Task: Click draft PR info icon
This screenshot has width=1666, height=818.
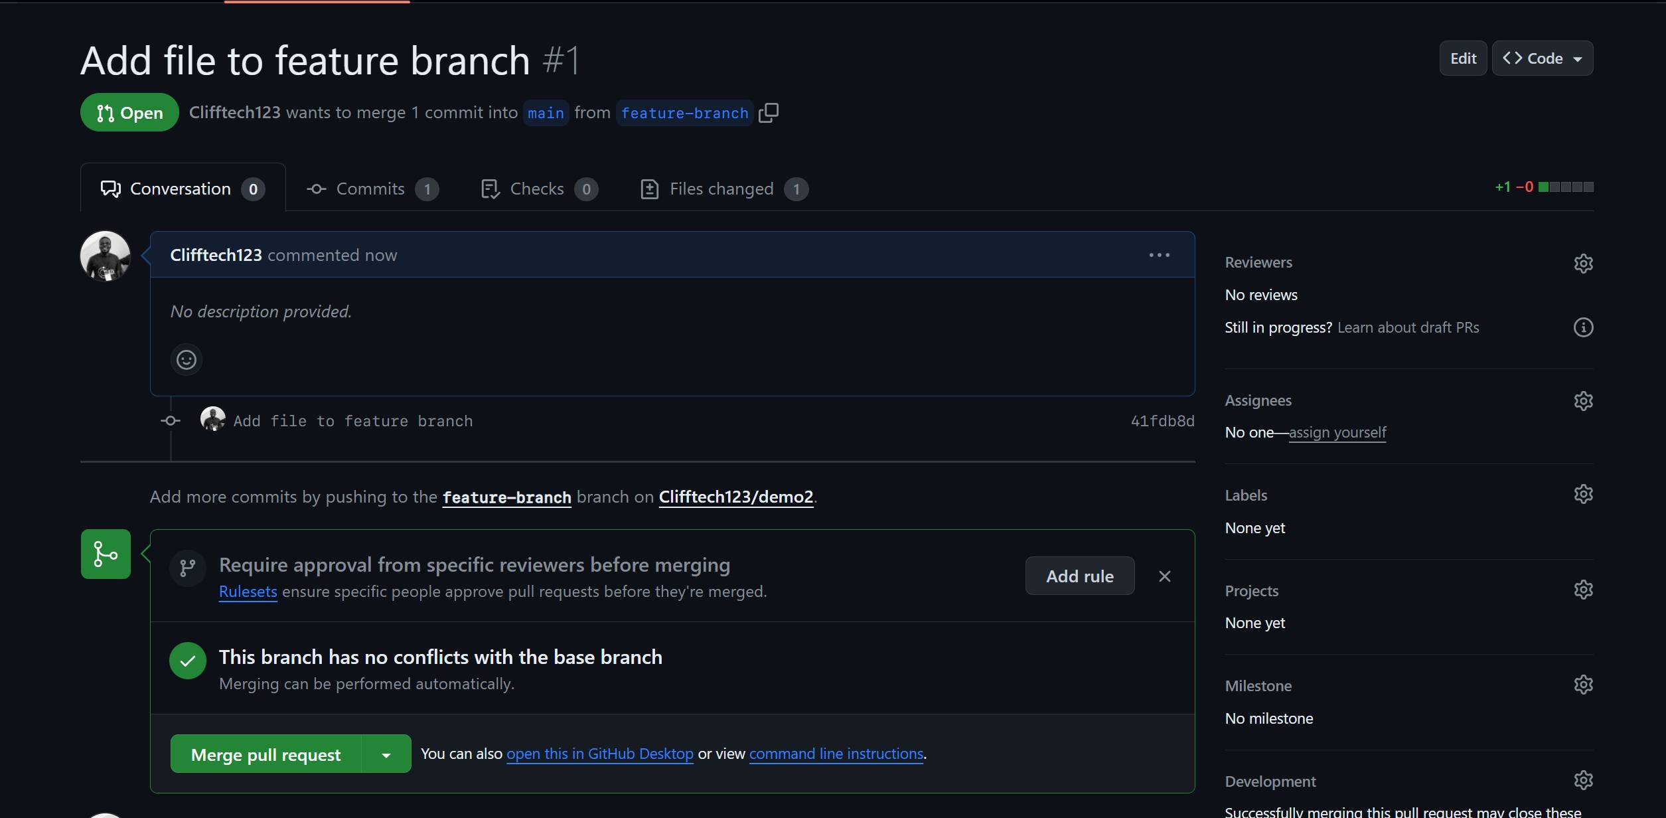Action: tap(1583, 327)
